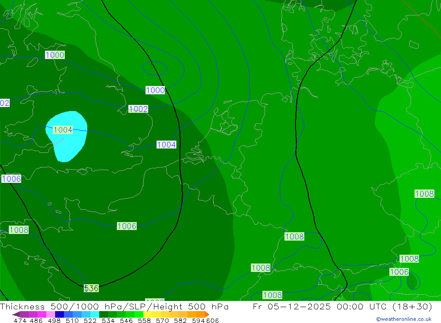The image size is (441, 323).
Task: Click the 1006 label at bottom right corner
Action: click(x=399, y=272)
